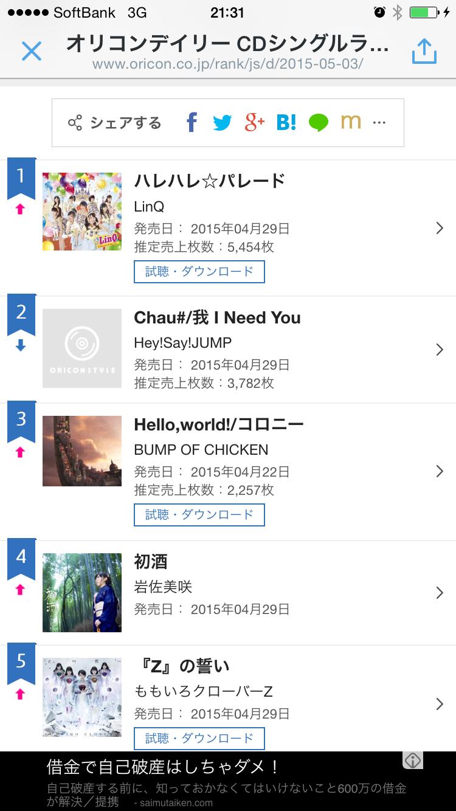Open details chevron for Chau#/我 I Need You
Image resolution: width=456 pixels, height=811 pixels.
pos(440,350)
